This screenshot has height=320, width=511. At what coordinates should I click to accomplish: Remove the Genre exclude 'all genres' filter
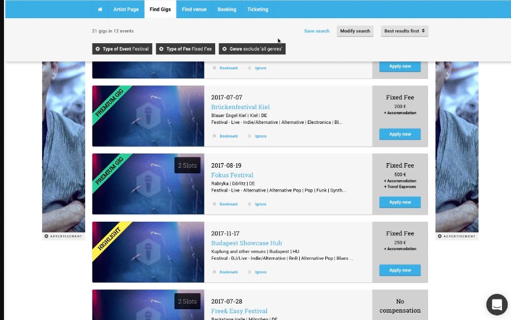[x=224, y=49]
